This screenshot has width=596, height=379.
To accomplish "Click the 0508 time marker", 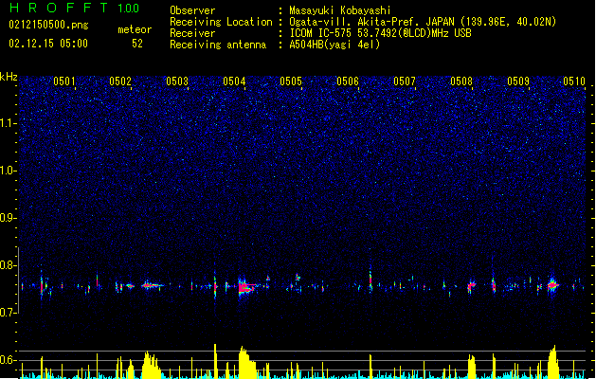I will [x=461, y=81].
